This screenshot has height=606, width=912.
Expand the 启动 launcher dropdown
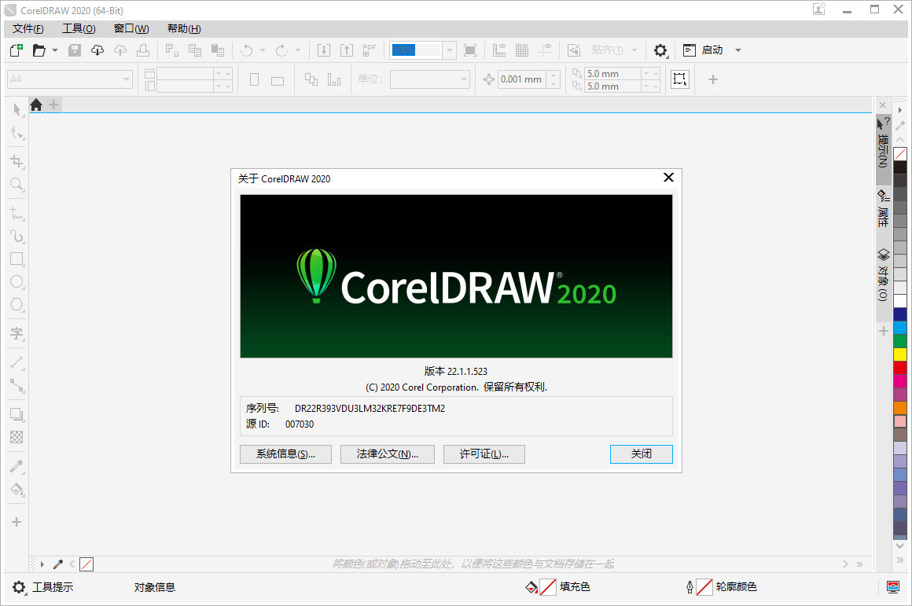[x=738, y=50]
